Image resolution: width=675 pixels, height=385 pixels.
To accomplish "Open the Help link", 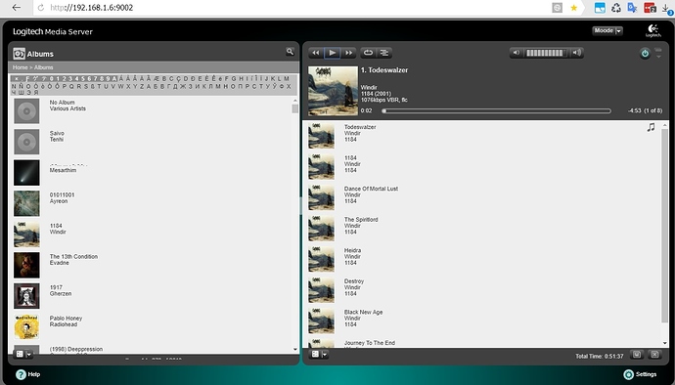I will 34,374.
